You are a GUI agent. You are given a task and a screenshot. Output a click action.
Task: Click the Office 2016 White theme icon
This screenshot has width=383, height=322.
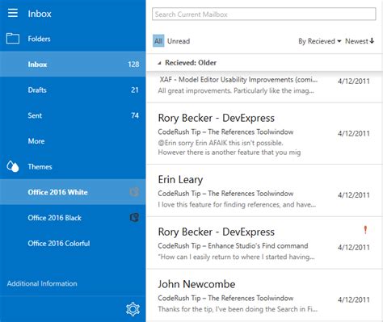(x=134, y=192)
